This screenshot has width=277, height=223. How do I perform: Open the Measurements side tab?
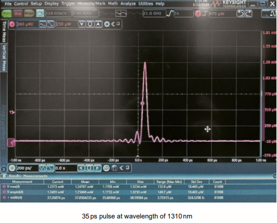click(x=4, y=126)
